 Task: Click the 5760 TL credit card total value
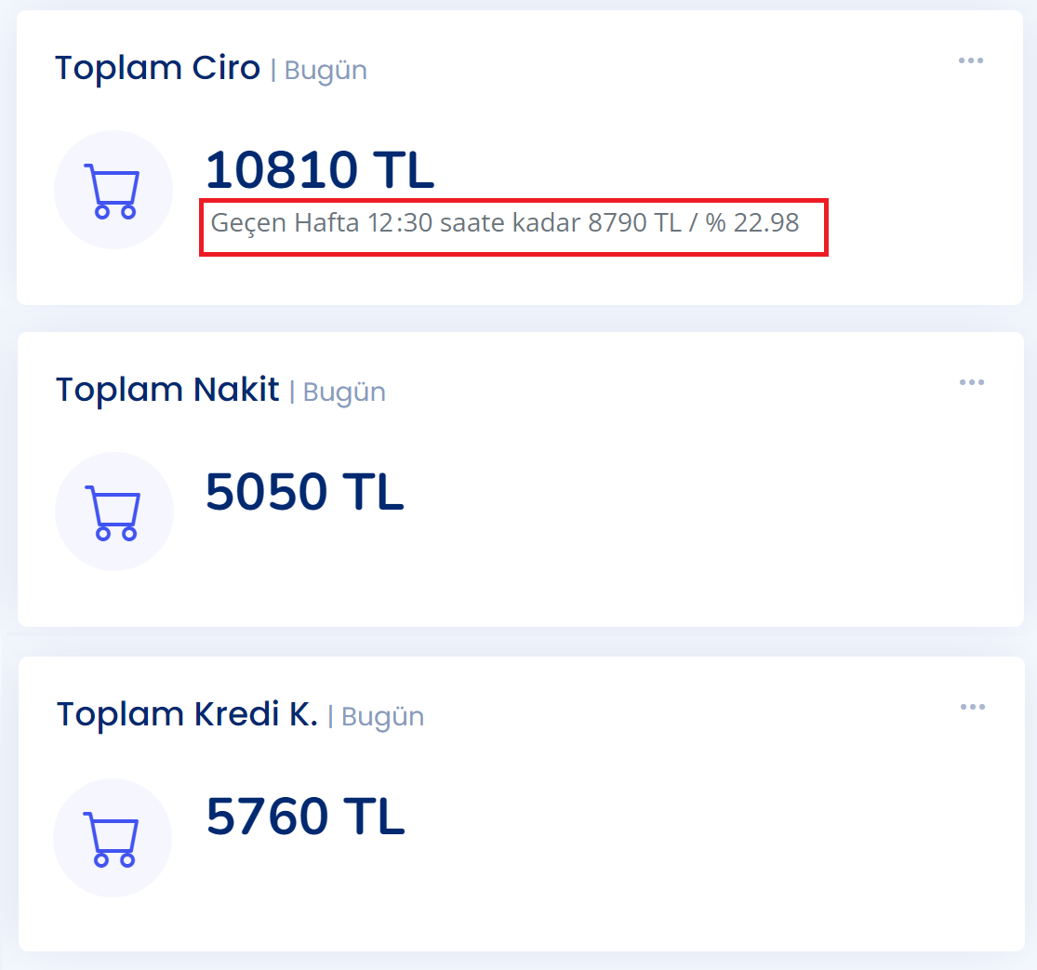coord(305,817)
